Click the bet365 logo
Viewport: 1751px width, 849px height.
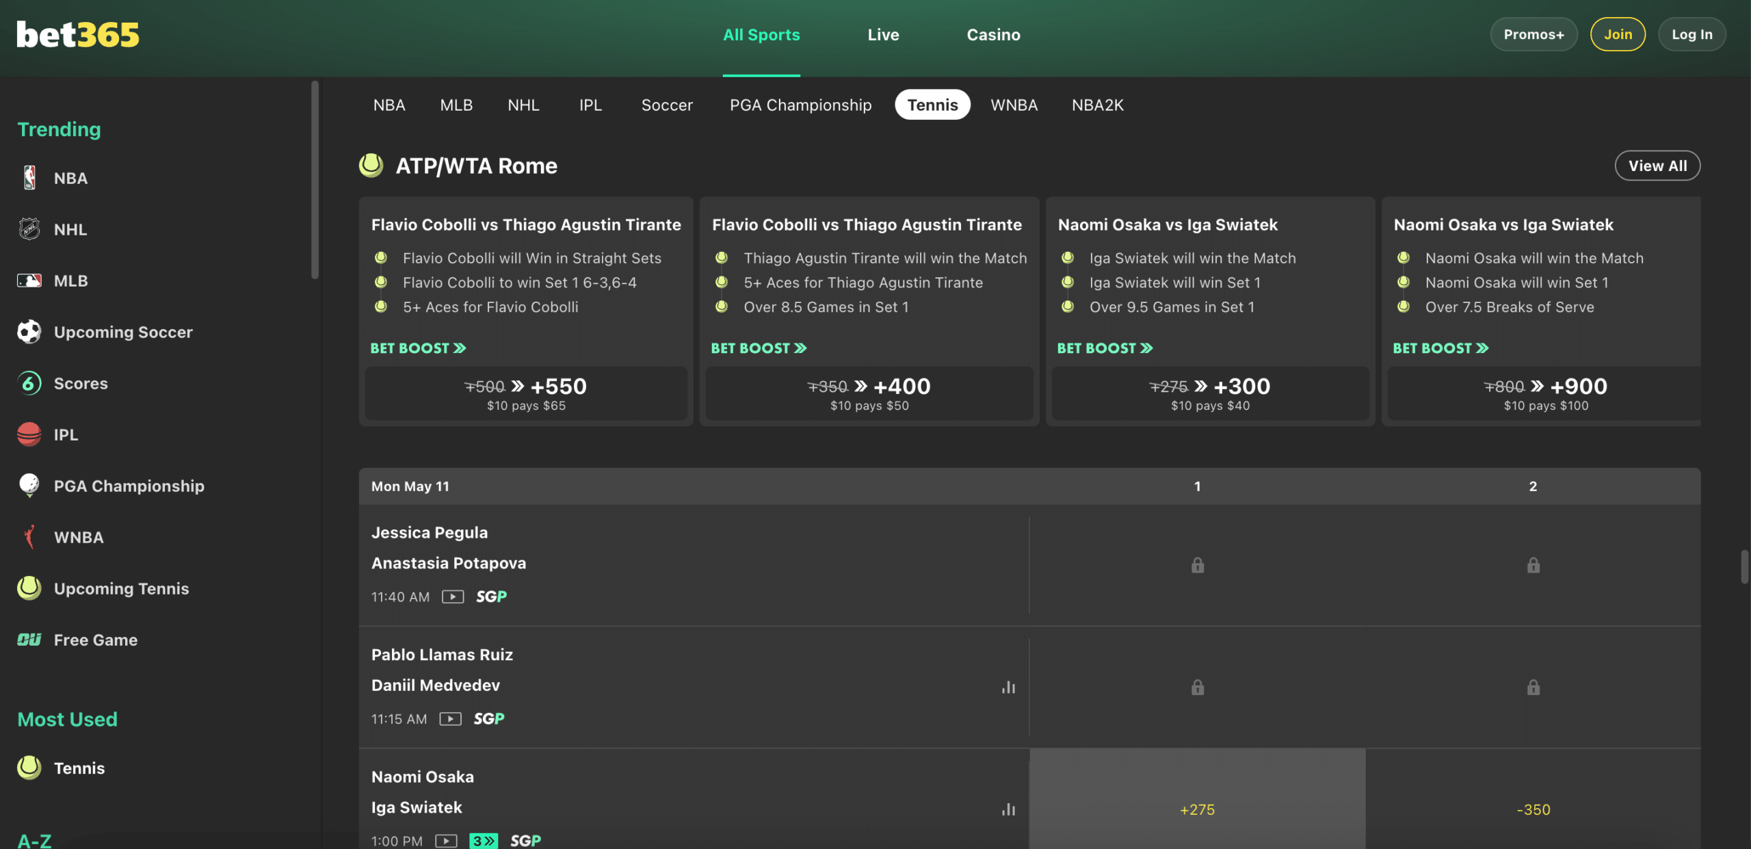tap(78, 34)
